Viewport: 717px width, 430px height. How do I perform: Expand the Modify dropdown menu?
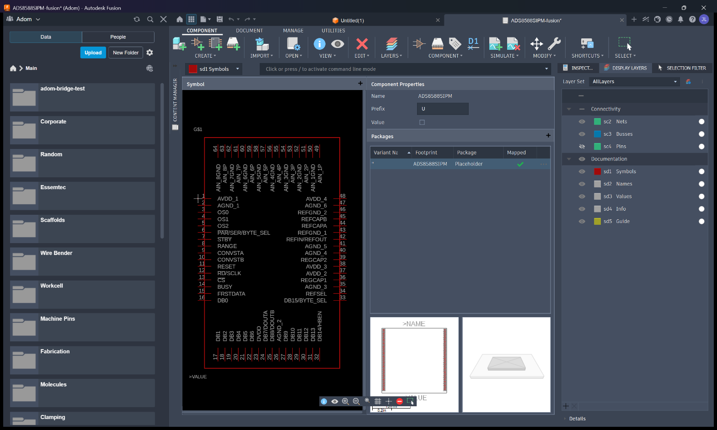click(x=544, y=56)
